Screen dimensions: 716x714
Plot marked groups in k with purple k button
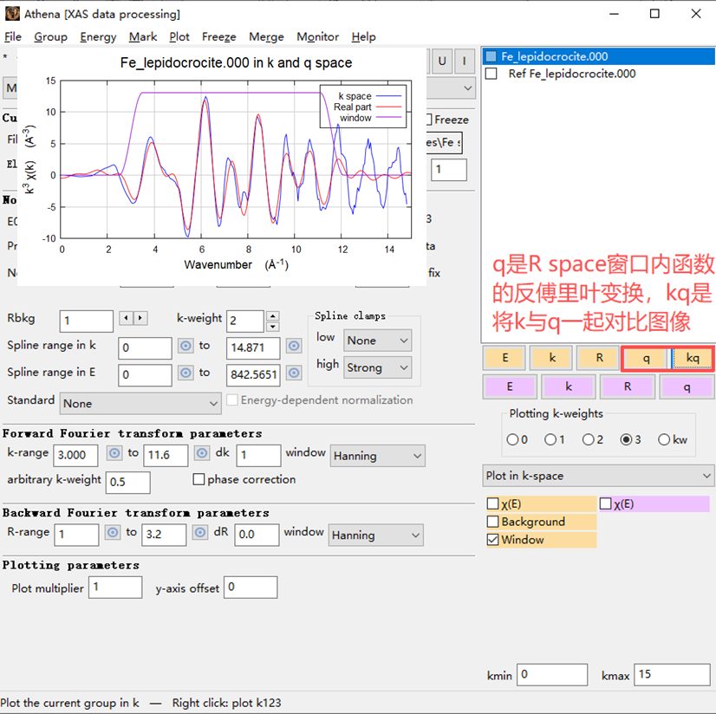[568, 386]
